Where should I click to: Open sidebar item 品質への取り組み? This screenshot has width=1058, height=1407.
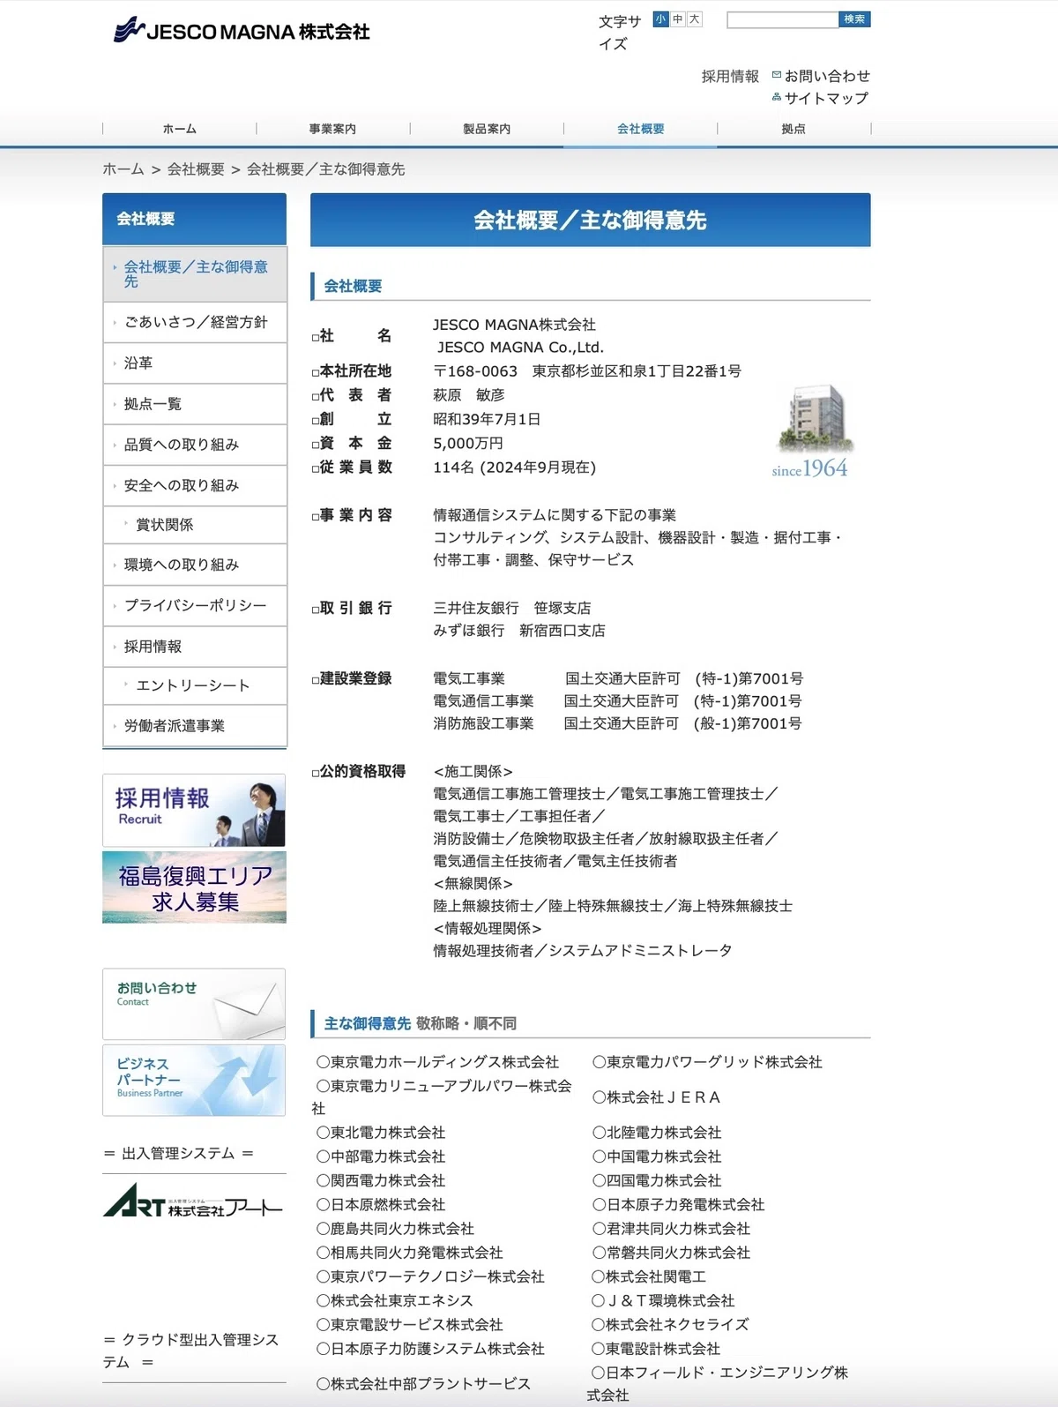pyautogui.click(x=195, y=445)
